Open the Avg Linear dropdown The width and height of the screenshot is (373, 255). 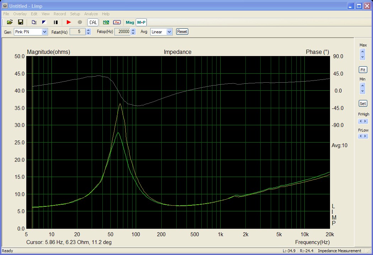(x=169, y=32)
